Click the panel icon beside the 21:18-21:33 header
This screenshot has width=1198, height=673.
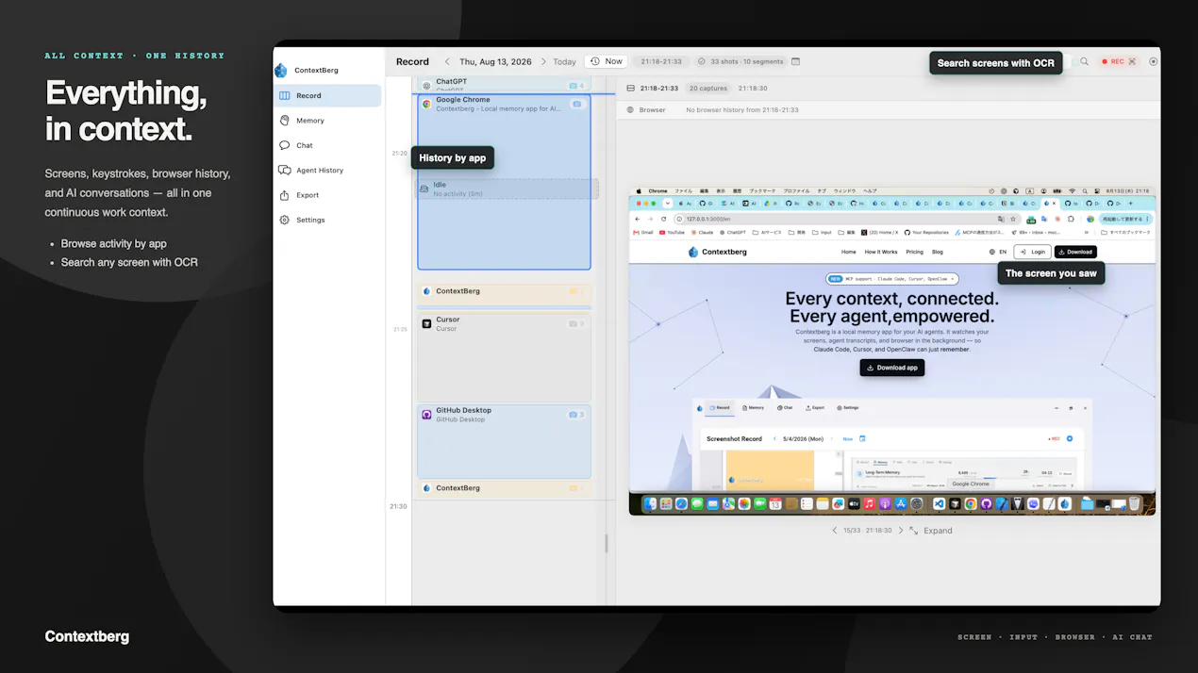coord(631,88)
